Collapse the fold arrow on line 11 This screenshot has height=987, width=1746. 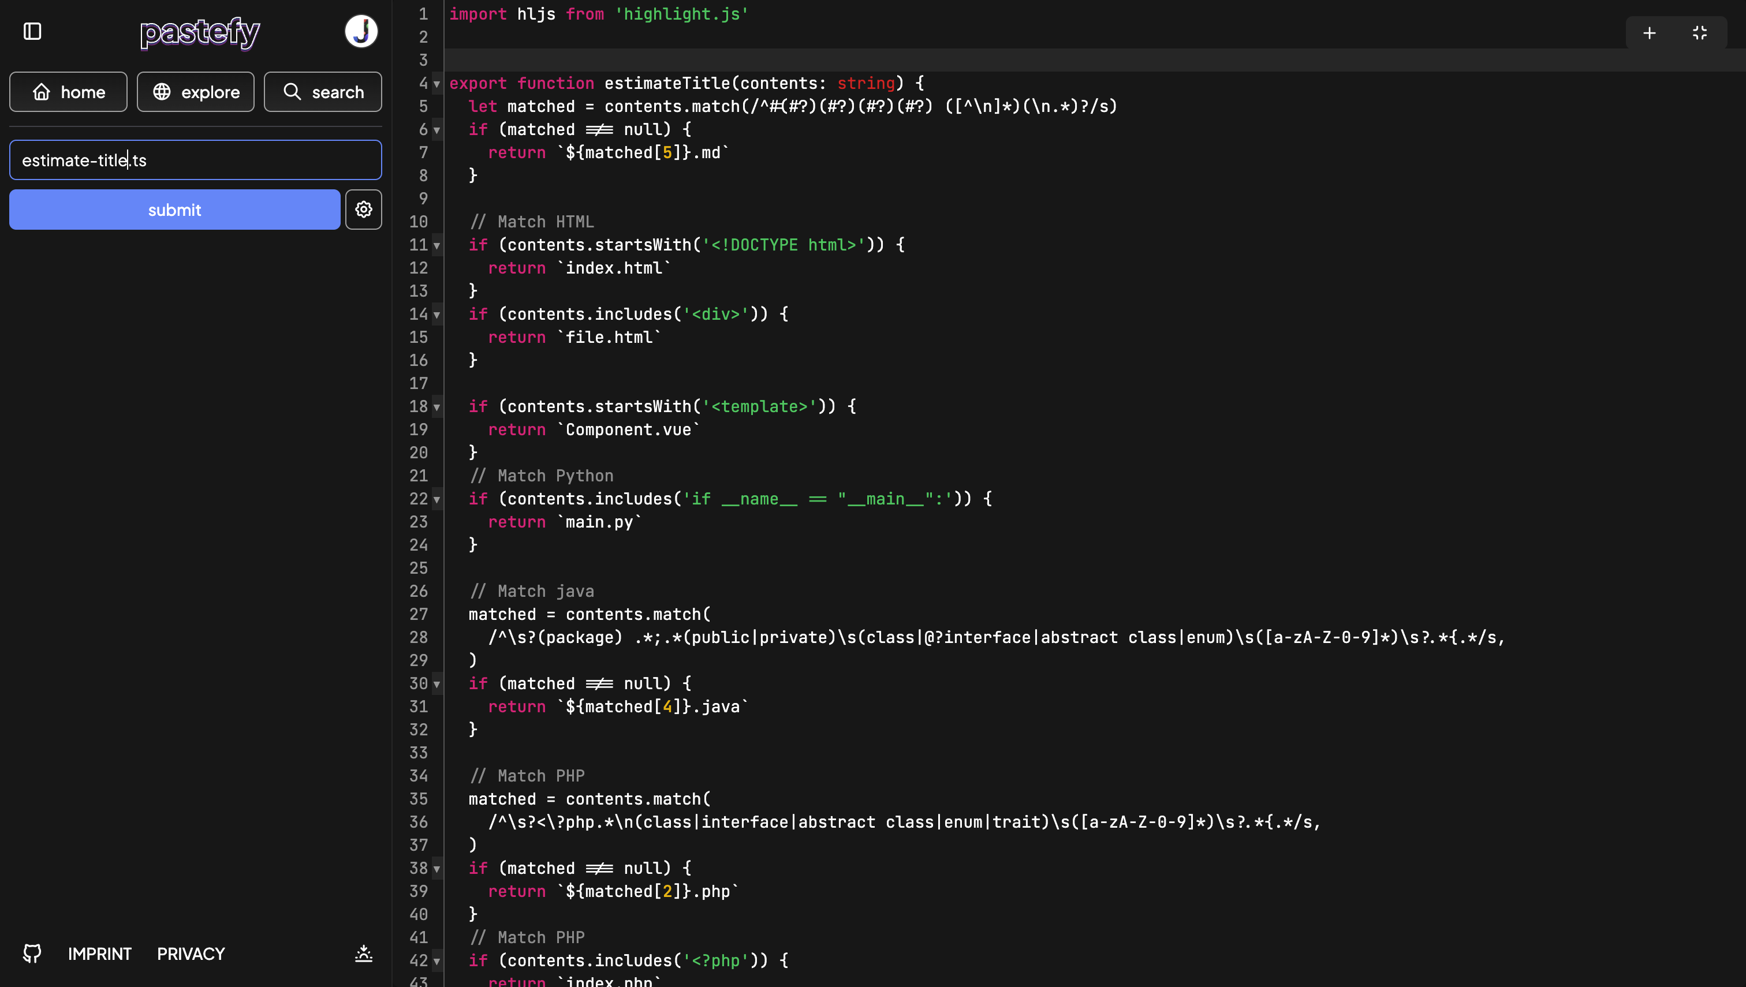(x=436, y=245)
